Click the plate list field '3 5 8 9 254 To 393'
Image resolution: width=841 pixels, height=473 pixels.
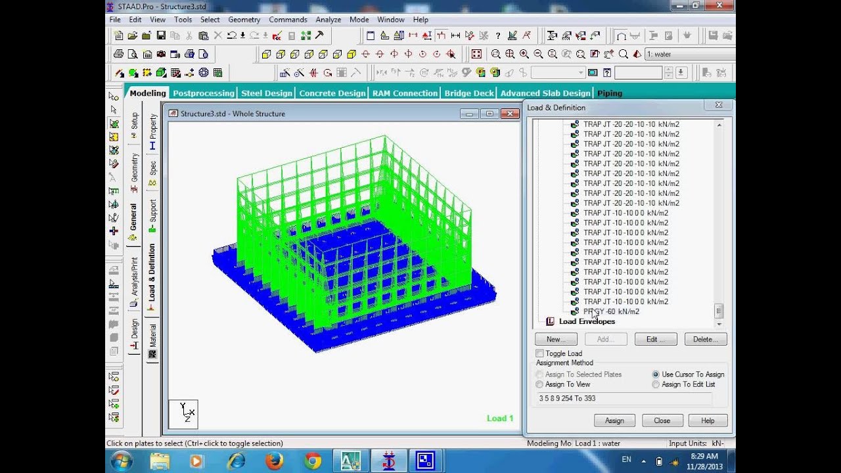[x=624, y=398]
